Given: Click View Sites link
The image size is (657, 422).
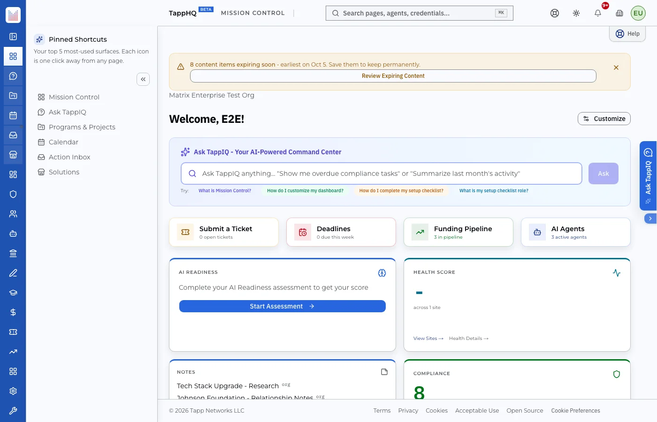Looking at the screenshot, I should tap(428, 339).
